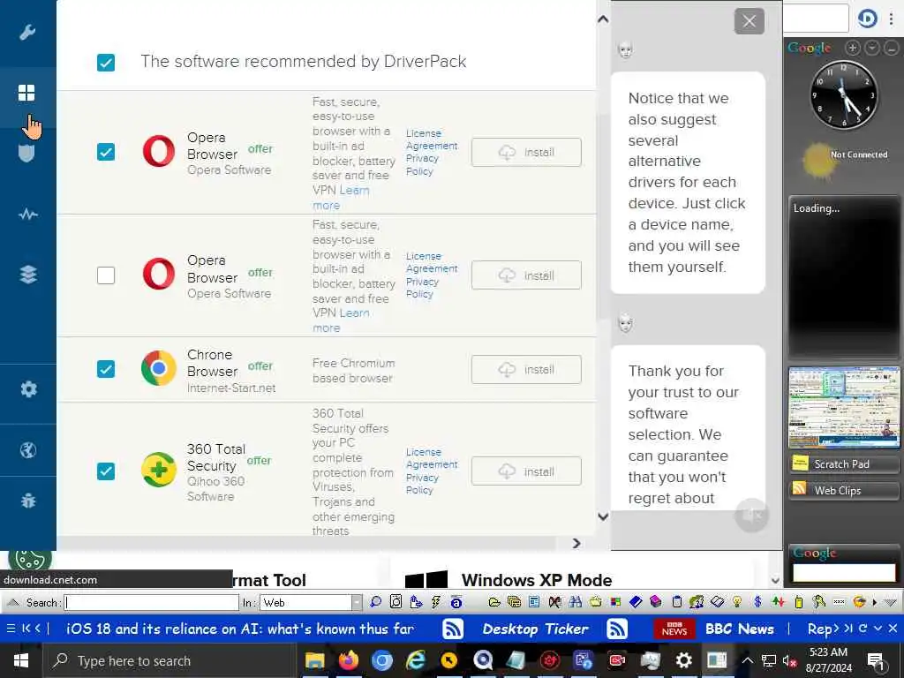The height and width of the screenshot is (678, 904).
Task: Open 360 Total Security Privacy Policy link
Action: (422, 484)
